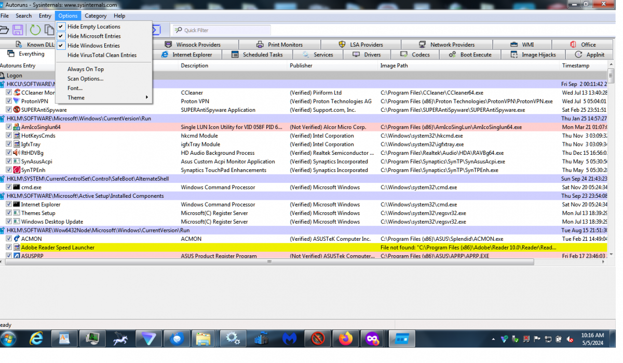Image resolution: width=623 pixels, height=363 pixels.
Task: Open the Entry menu
Action: (45, 16)
